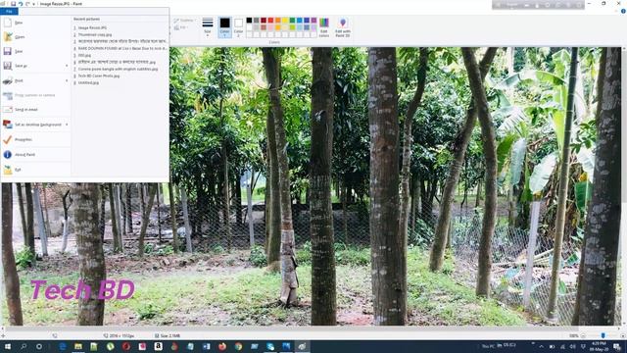Open the Size line thickness dropdown
This screenshot has height=353, width=627.
[208, 27]
